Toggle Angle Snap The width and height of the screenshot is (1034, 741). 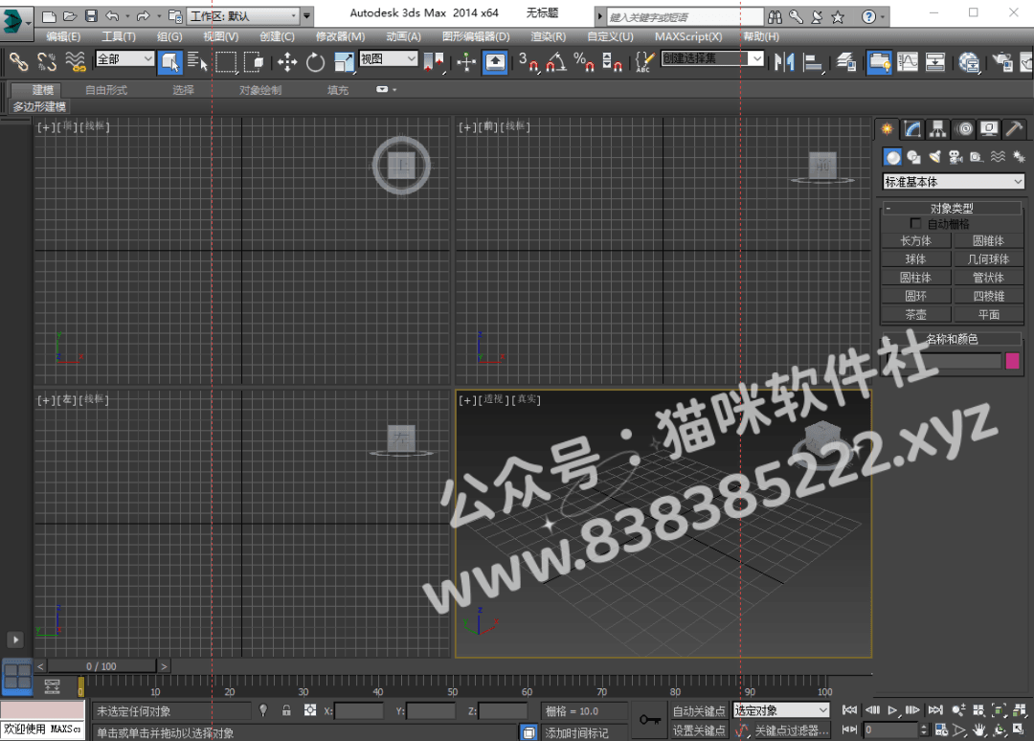tap(556, 62)
